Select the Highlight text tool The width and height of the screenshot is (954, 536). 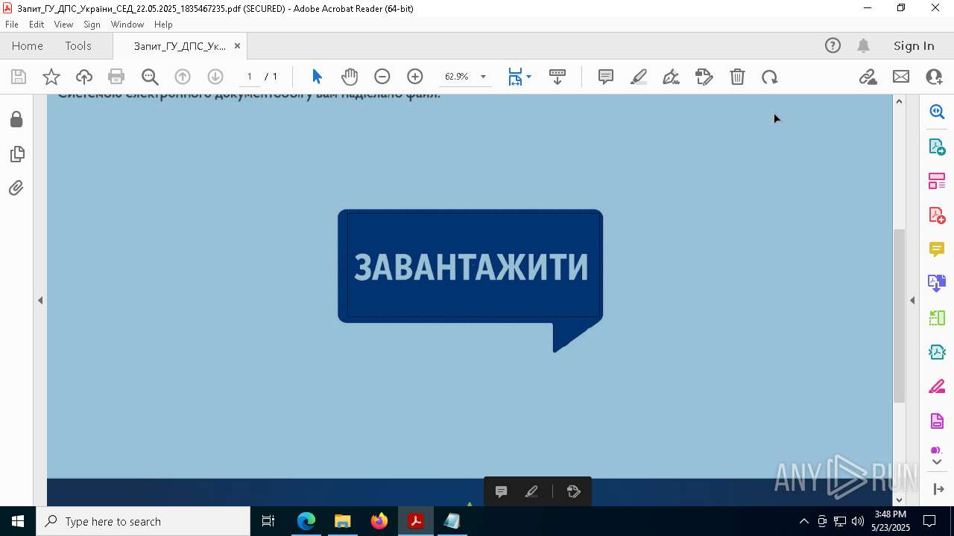(639, 77)
